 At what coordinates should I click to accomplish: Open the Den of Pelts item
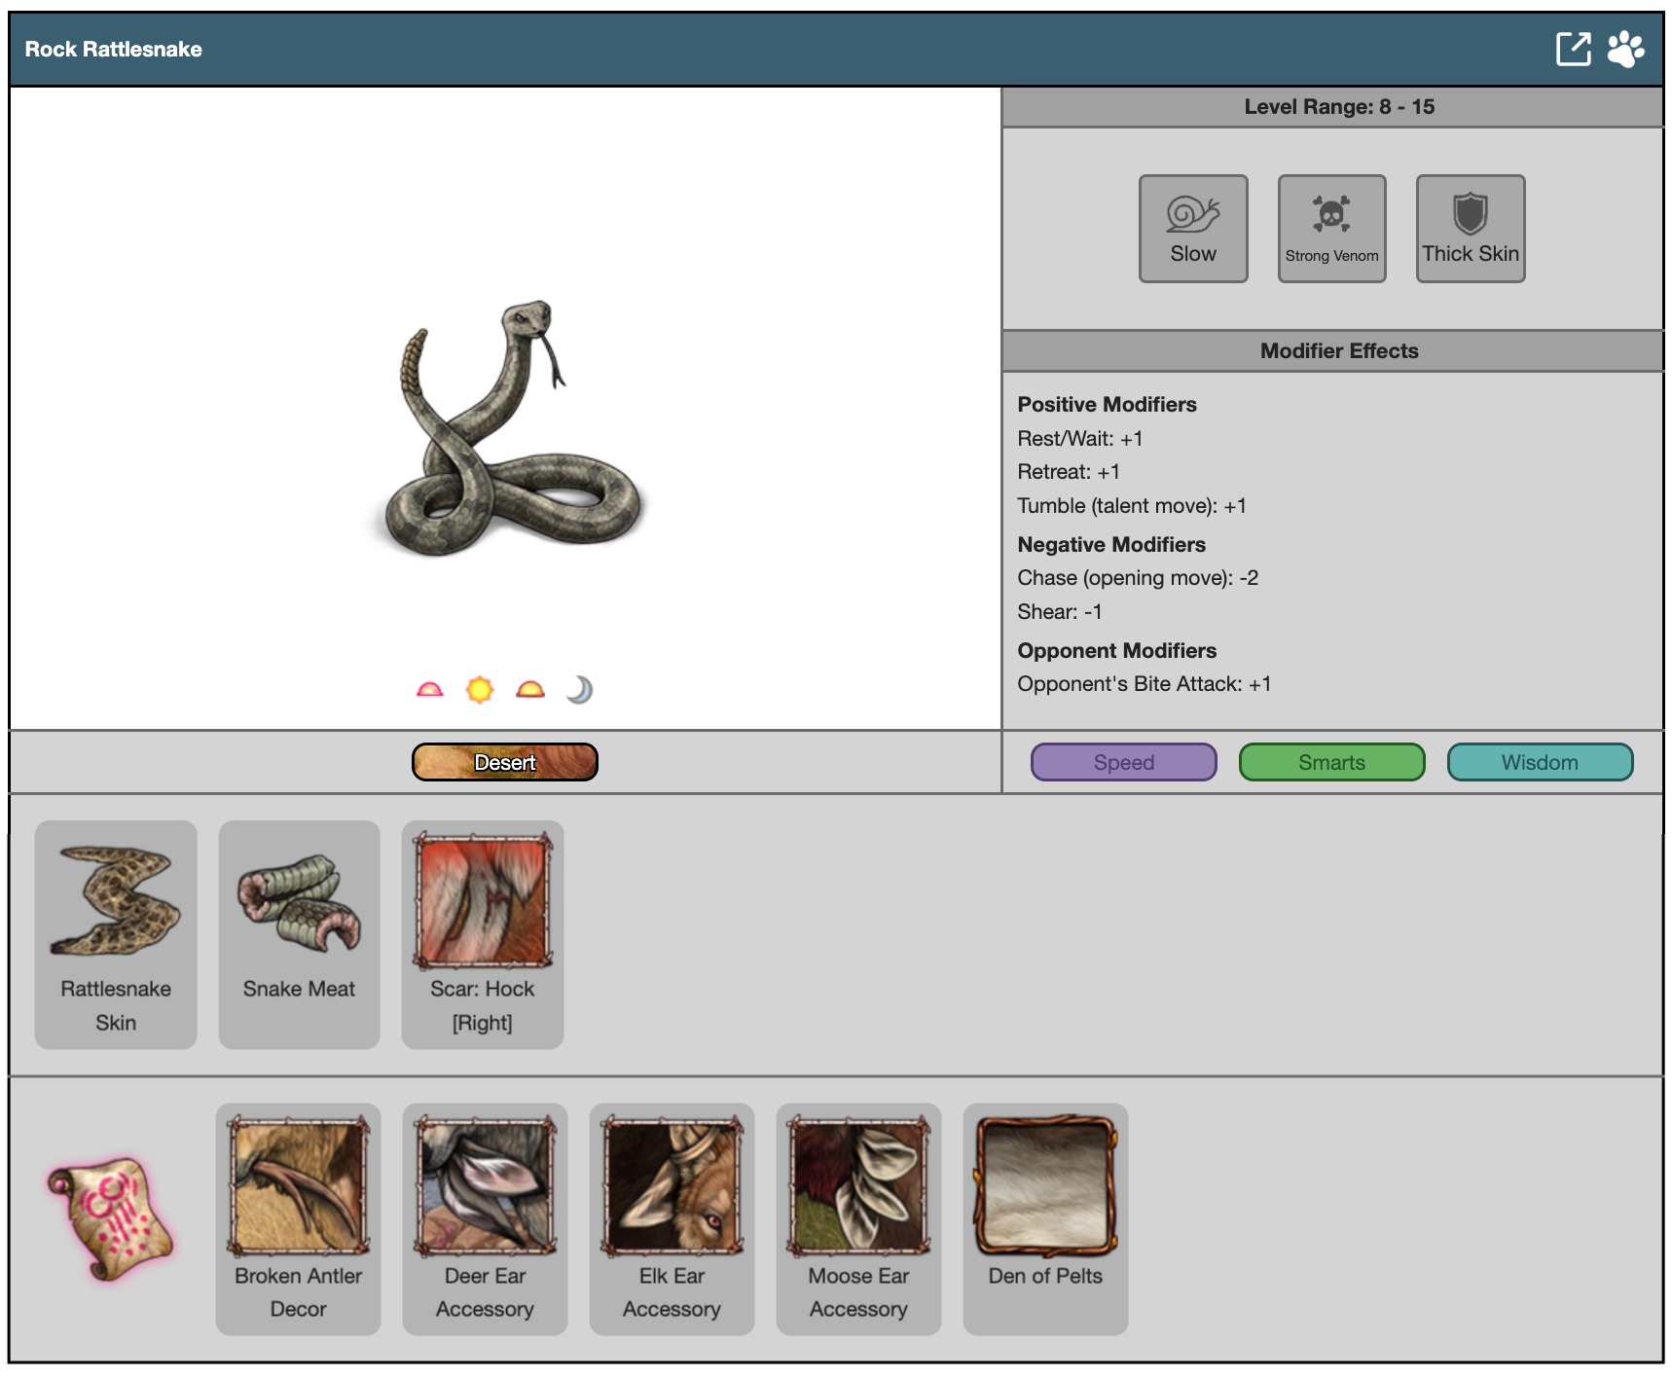(x=1045, y=1218)
